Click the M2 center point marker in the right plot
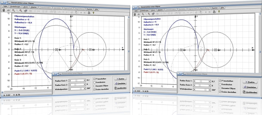 pos(215,50)
